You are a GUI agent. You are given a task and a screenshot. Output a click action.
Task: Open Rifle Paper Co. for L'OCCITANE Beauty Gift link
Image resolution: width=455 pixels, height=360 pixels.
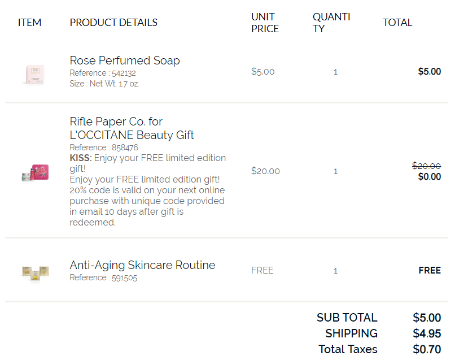[x=132, y=128]
